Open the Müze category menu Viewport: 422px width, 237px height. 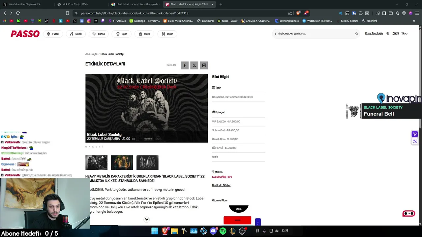click(144, 34)
